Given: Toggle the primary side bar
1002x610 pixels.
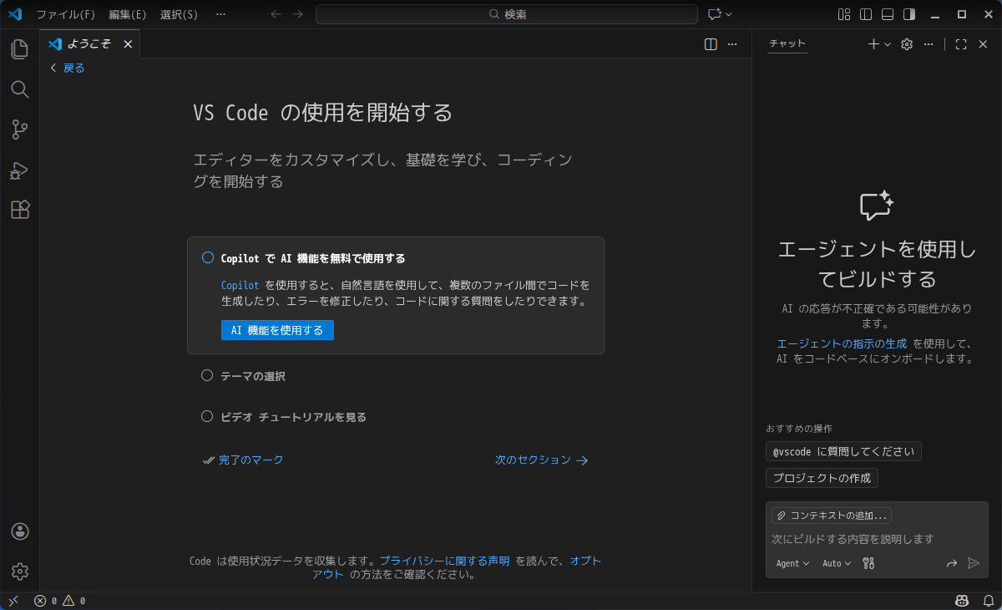Looking at the screenshot, I should [866, 14].
